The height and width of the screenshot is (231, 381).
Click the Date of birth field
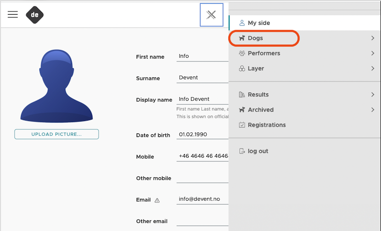coord(202,135)
